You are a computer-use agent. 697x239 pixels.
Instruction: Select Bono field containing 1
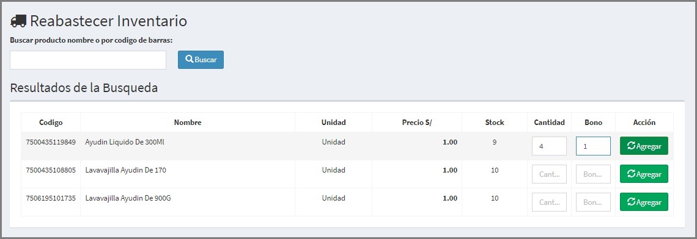tap(594, 146)
